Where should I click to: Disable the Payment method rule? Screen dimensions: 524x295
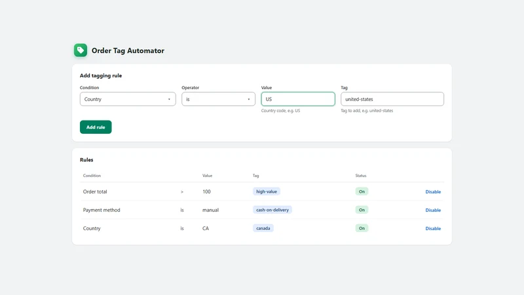[433, 210]
